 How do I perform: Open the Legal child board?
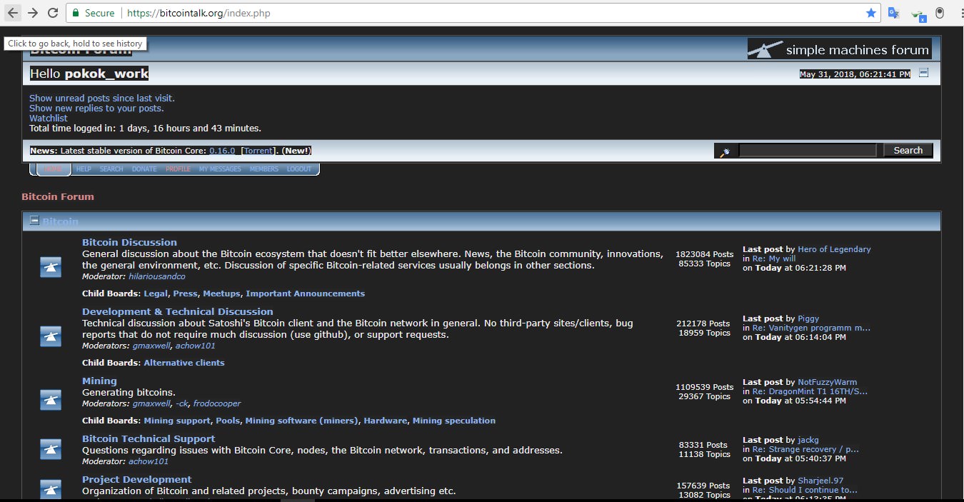pyautogui.click(x=156, y=293)
